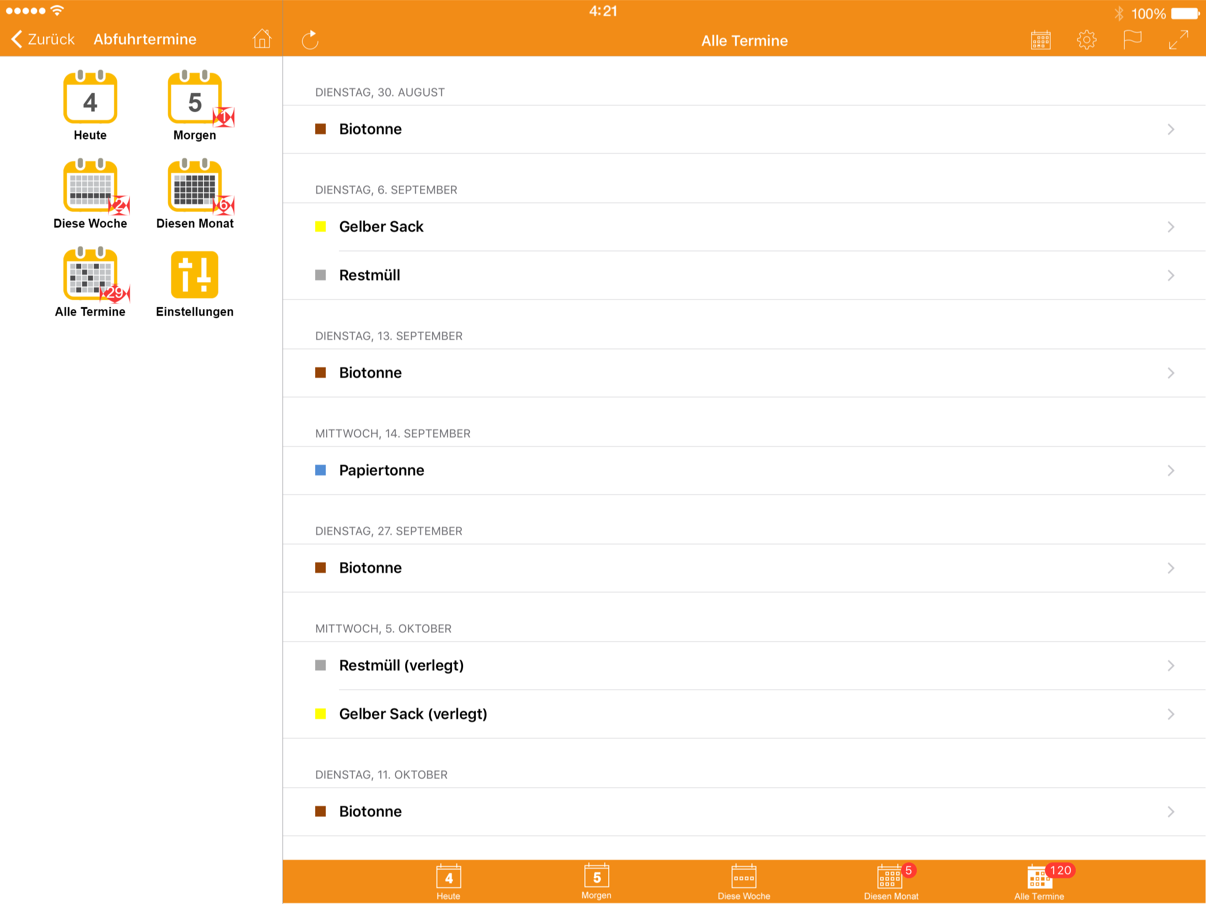
Task: Open the Gelber Sack (verlegt) entry
Action: coord(744,714)
